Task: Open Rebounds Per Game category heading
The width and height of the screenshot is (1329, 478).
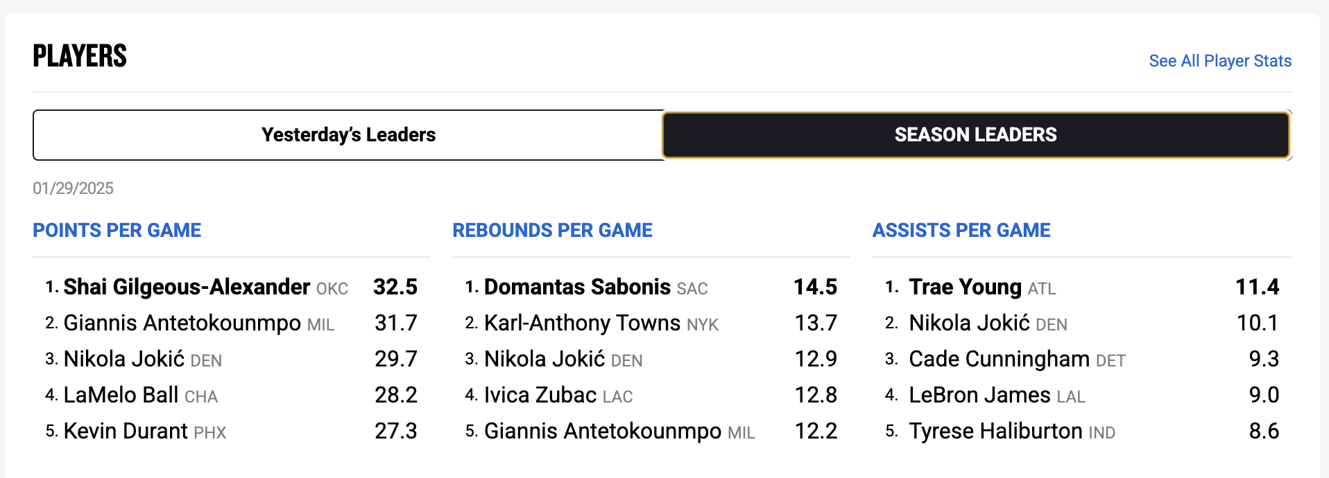Action: pyautogui.click(x=552, y=230)
